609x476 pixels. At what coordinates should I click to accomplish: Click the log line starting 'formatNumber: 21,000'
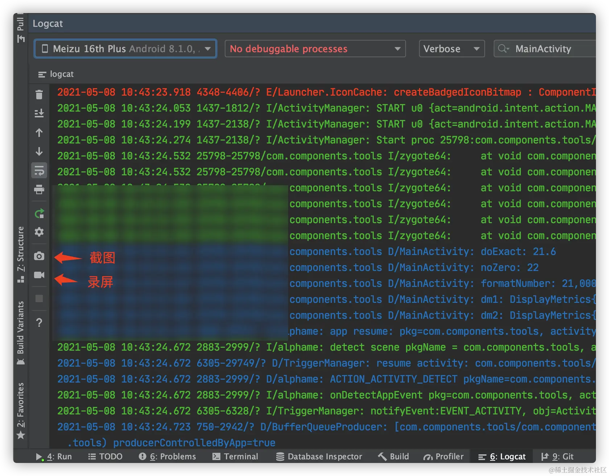442,283
